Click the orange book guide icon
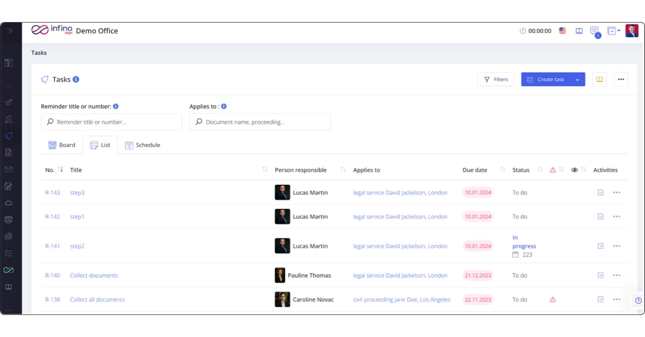The image size is (645, 337). pyautogui.click(x=599, y=80)
